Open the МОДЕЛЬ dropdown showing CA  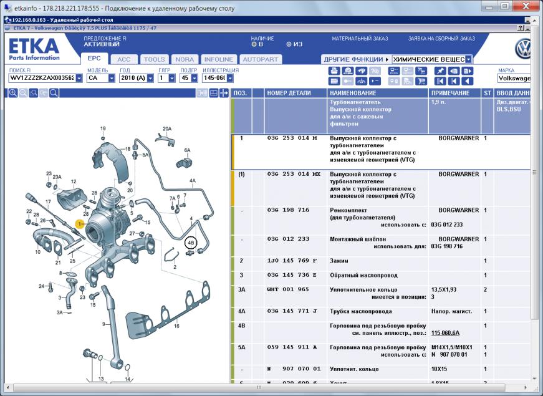112,78
